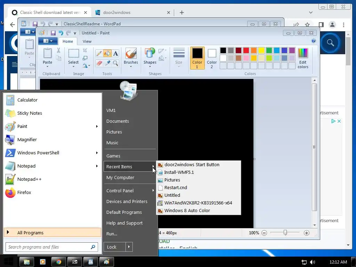356x267 pixels.
Task: Open Help and Support
Action: (130, 223)
